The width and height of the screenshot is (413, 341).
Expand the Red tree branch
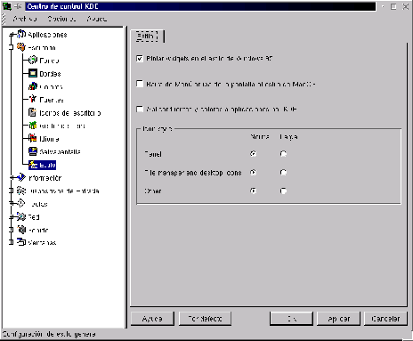coord(11,217)
